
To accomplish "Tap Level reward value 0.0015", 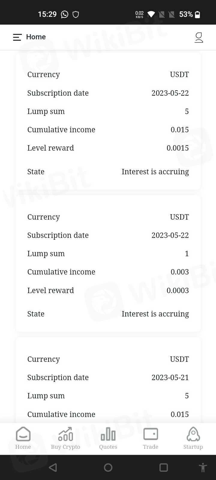I will tap(178, 148).
